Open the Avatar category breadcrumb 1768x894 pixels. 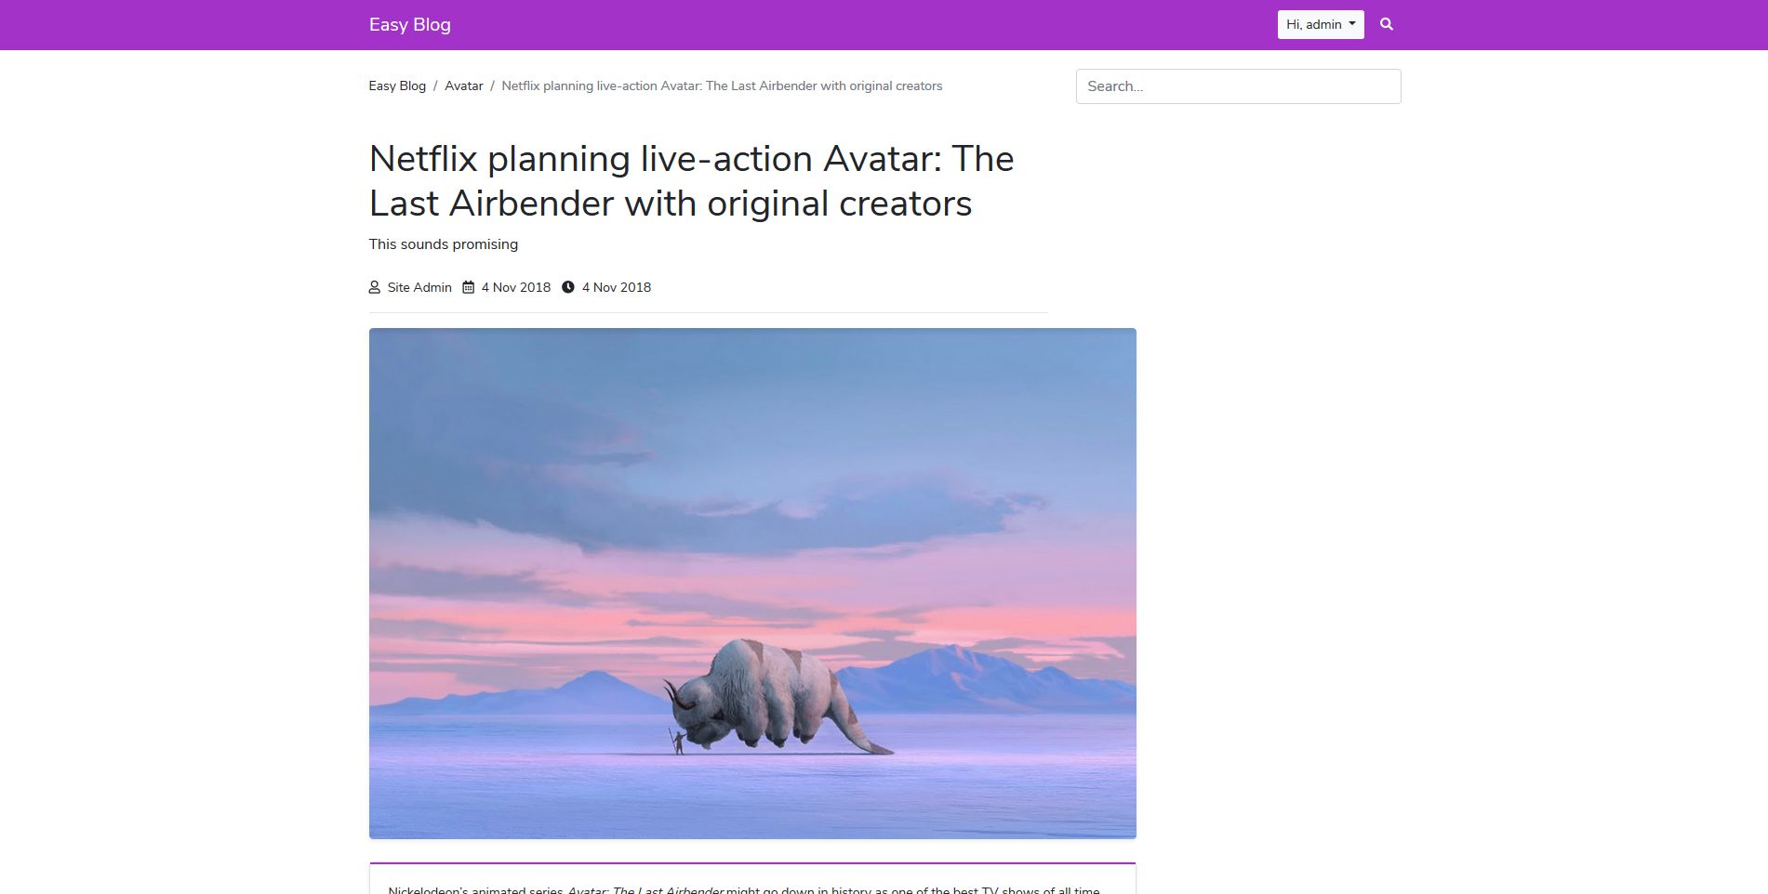(464, 85)
